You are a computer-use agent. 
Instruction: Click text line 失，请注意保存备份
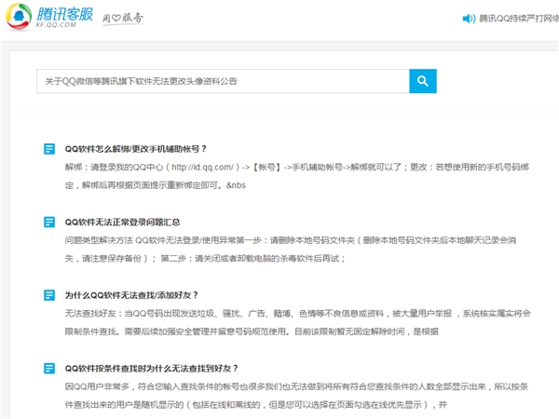(x=205, y=259)
